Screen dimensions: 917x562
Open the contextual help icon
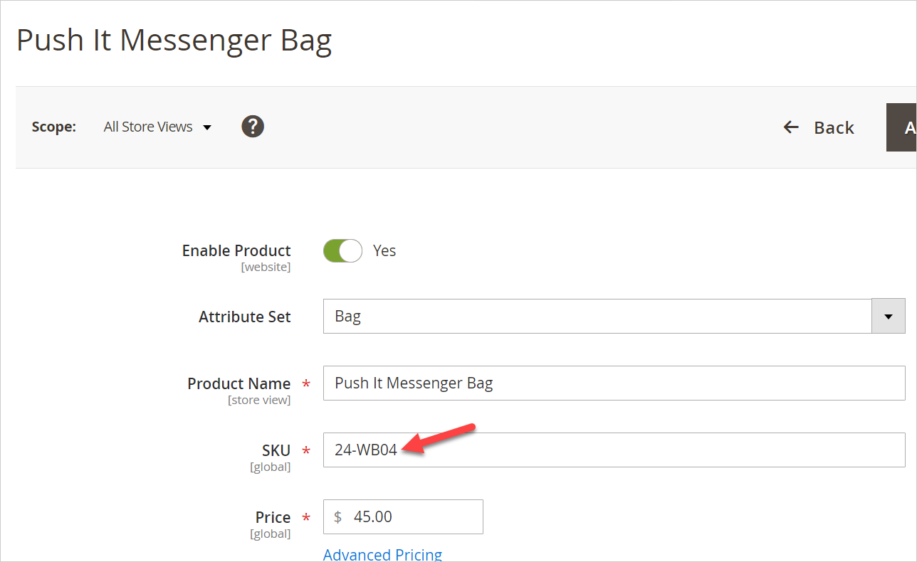pyautogui.click(x=253, y=126)
